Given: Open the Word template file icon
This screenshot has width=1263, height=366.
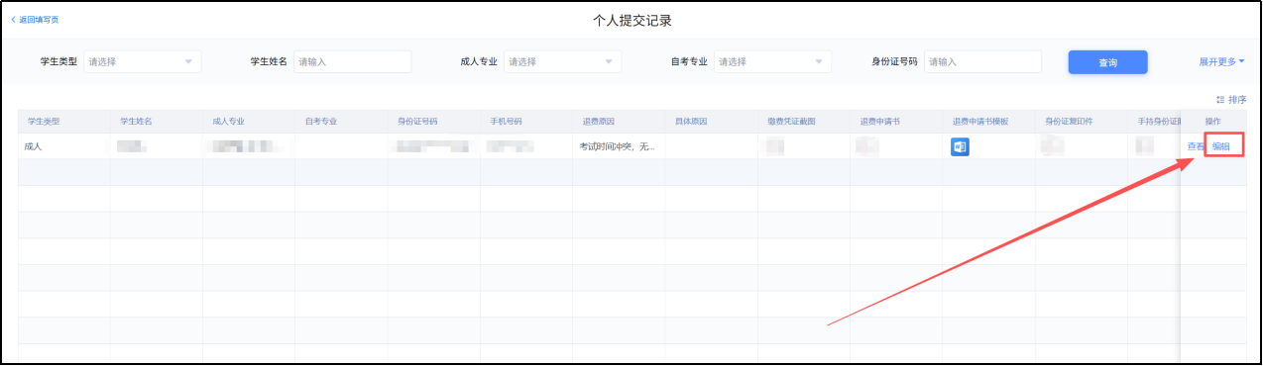Looking at the screenshot, I should click(x=960, y=146).
